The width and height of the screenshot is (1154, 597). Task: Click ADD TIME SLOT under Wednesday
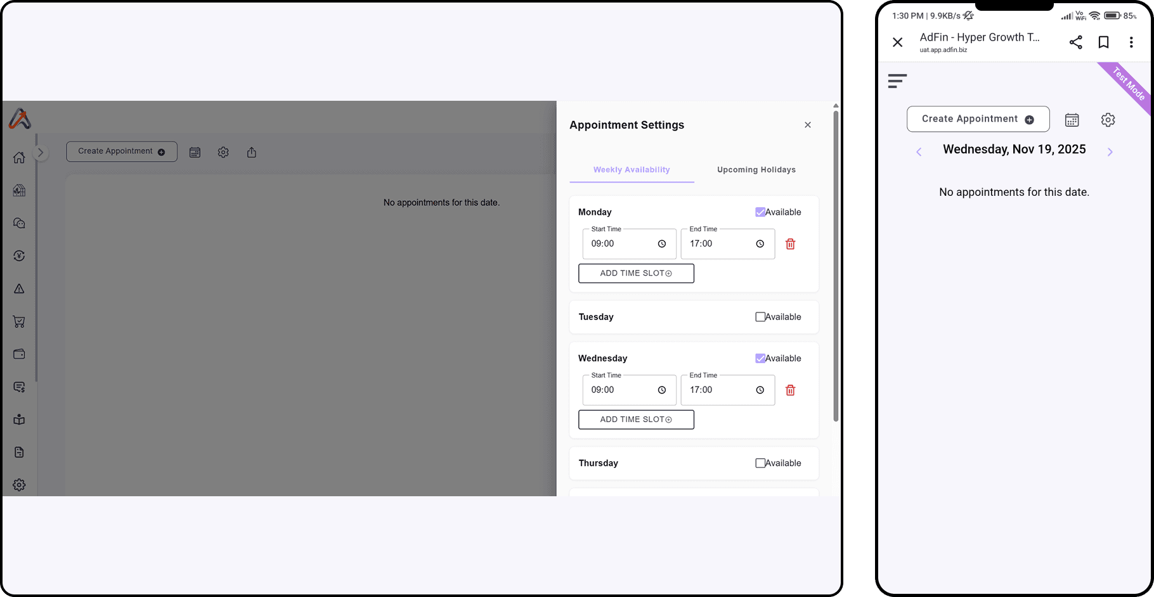635,420
